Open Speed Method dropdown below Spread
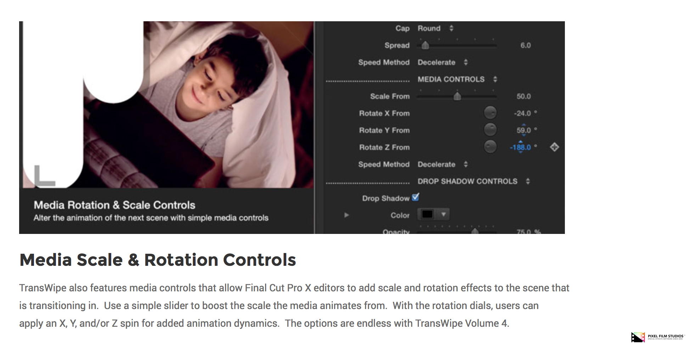Image resolution: width=696 pixels, height=353 pixels. [443, 62]
